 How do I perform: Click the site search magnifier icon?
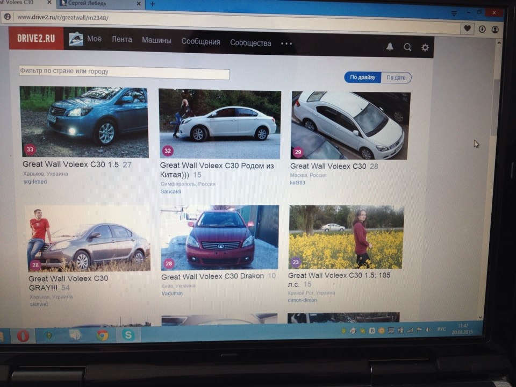click(x=407, y=47)
